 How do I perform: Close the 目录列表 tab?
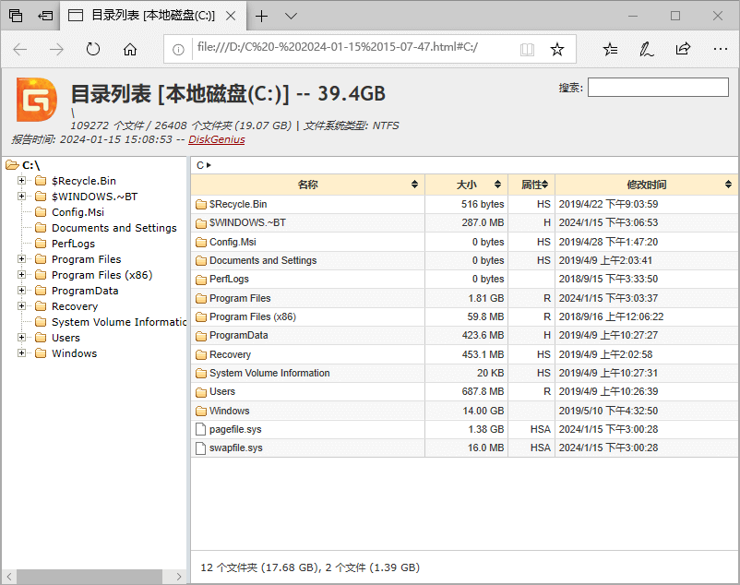click(231, 16)
